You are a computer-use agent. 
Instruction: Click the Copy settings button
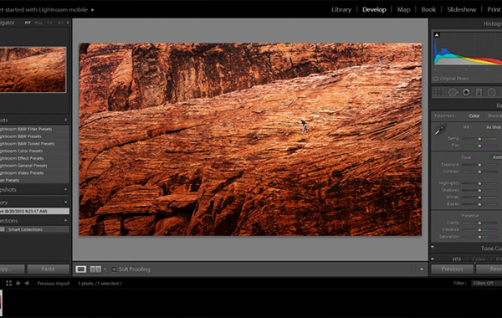tap(12, 269)
